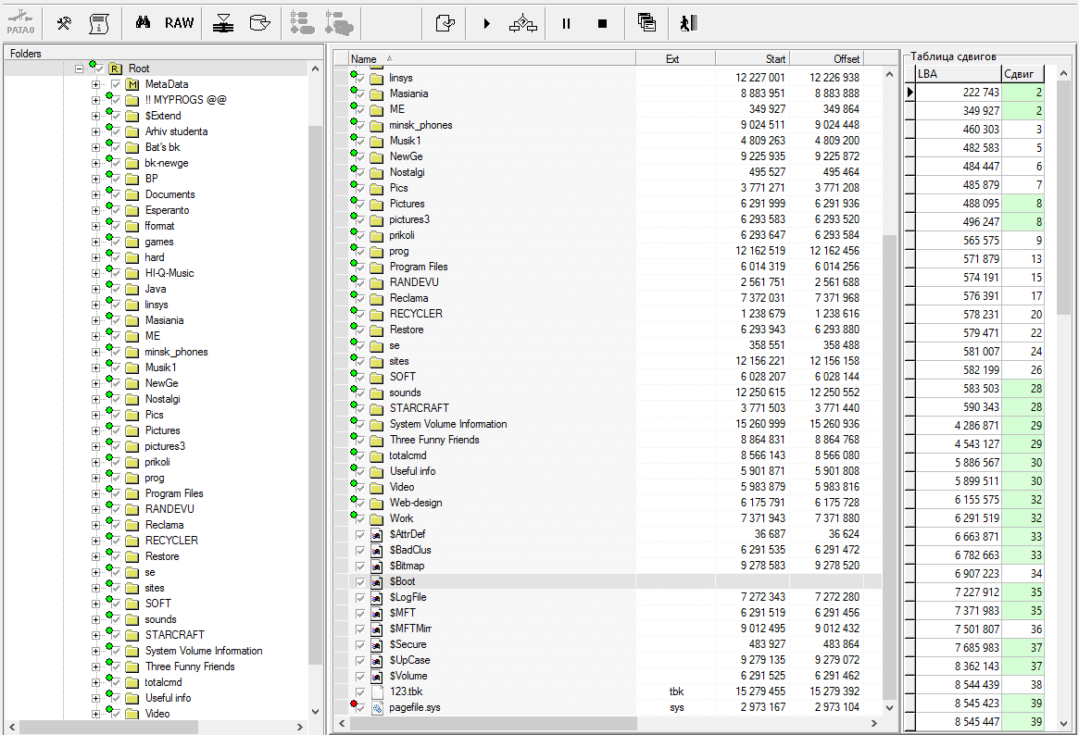
Task: Select the Three Funny Friends tree folder
Action: [190, 666]
